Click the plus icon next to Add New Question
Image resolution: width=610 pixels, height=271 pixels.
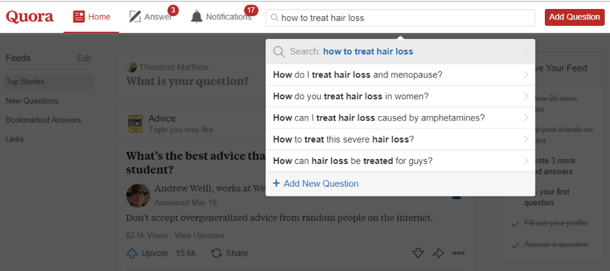276,183
